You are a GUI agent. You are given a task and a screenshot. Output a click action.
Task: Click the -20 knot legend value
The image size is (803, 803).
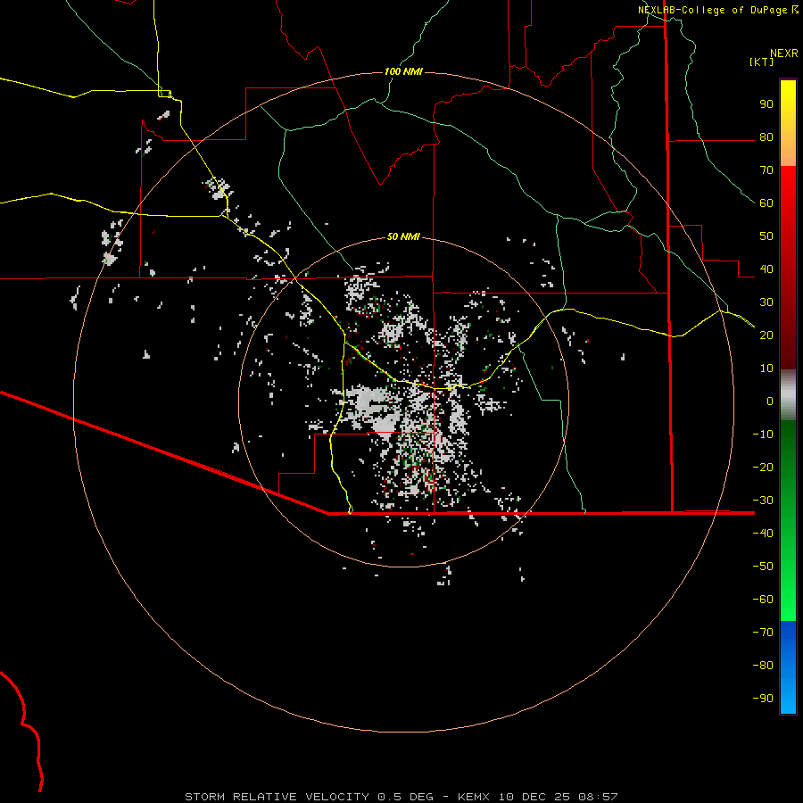click(763, 468)
